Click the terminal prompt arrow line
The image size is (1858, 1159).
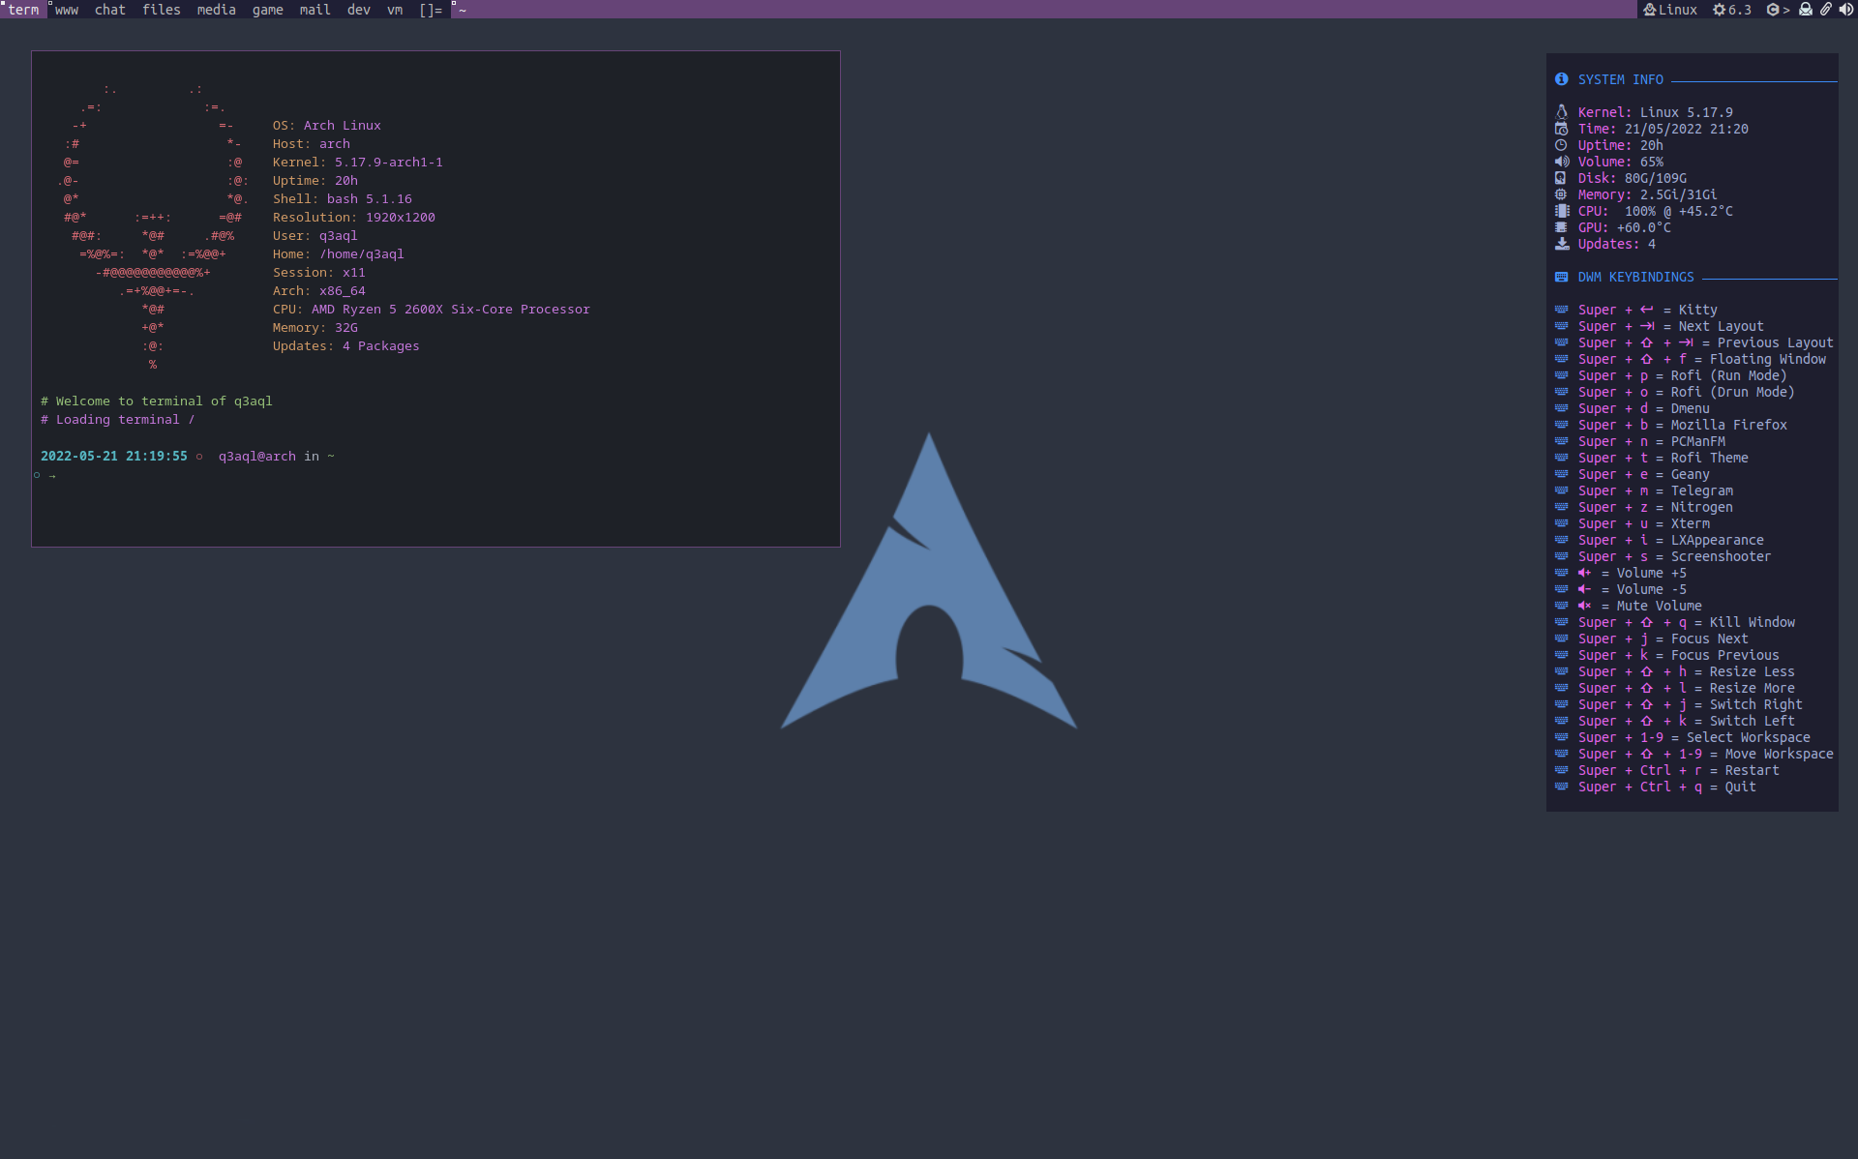(52, 475)
